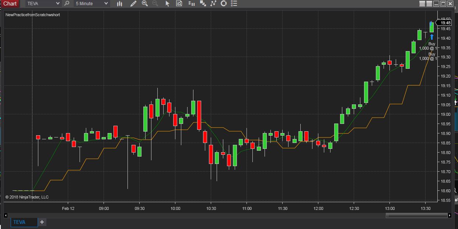The height and width of the screenshot is (229, 458).
Task: Toggle the Chart Trader icon
Action: (x=191, y=4)
